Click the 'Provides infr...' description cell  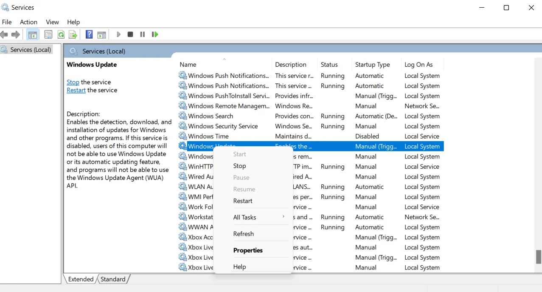pos(294,96)
